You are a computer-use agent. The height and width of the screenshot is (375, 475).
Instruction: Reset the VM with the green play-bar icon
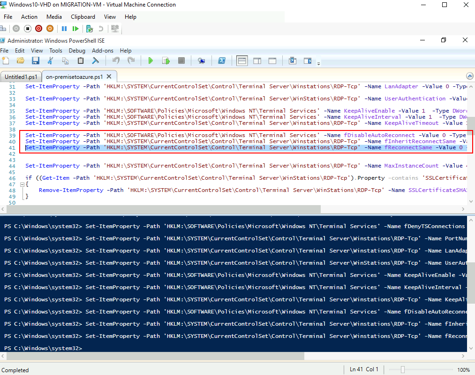tap(75, 29)
